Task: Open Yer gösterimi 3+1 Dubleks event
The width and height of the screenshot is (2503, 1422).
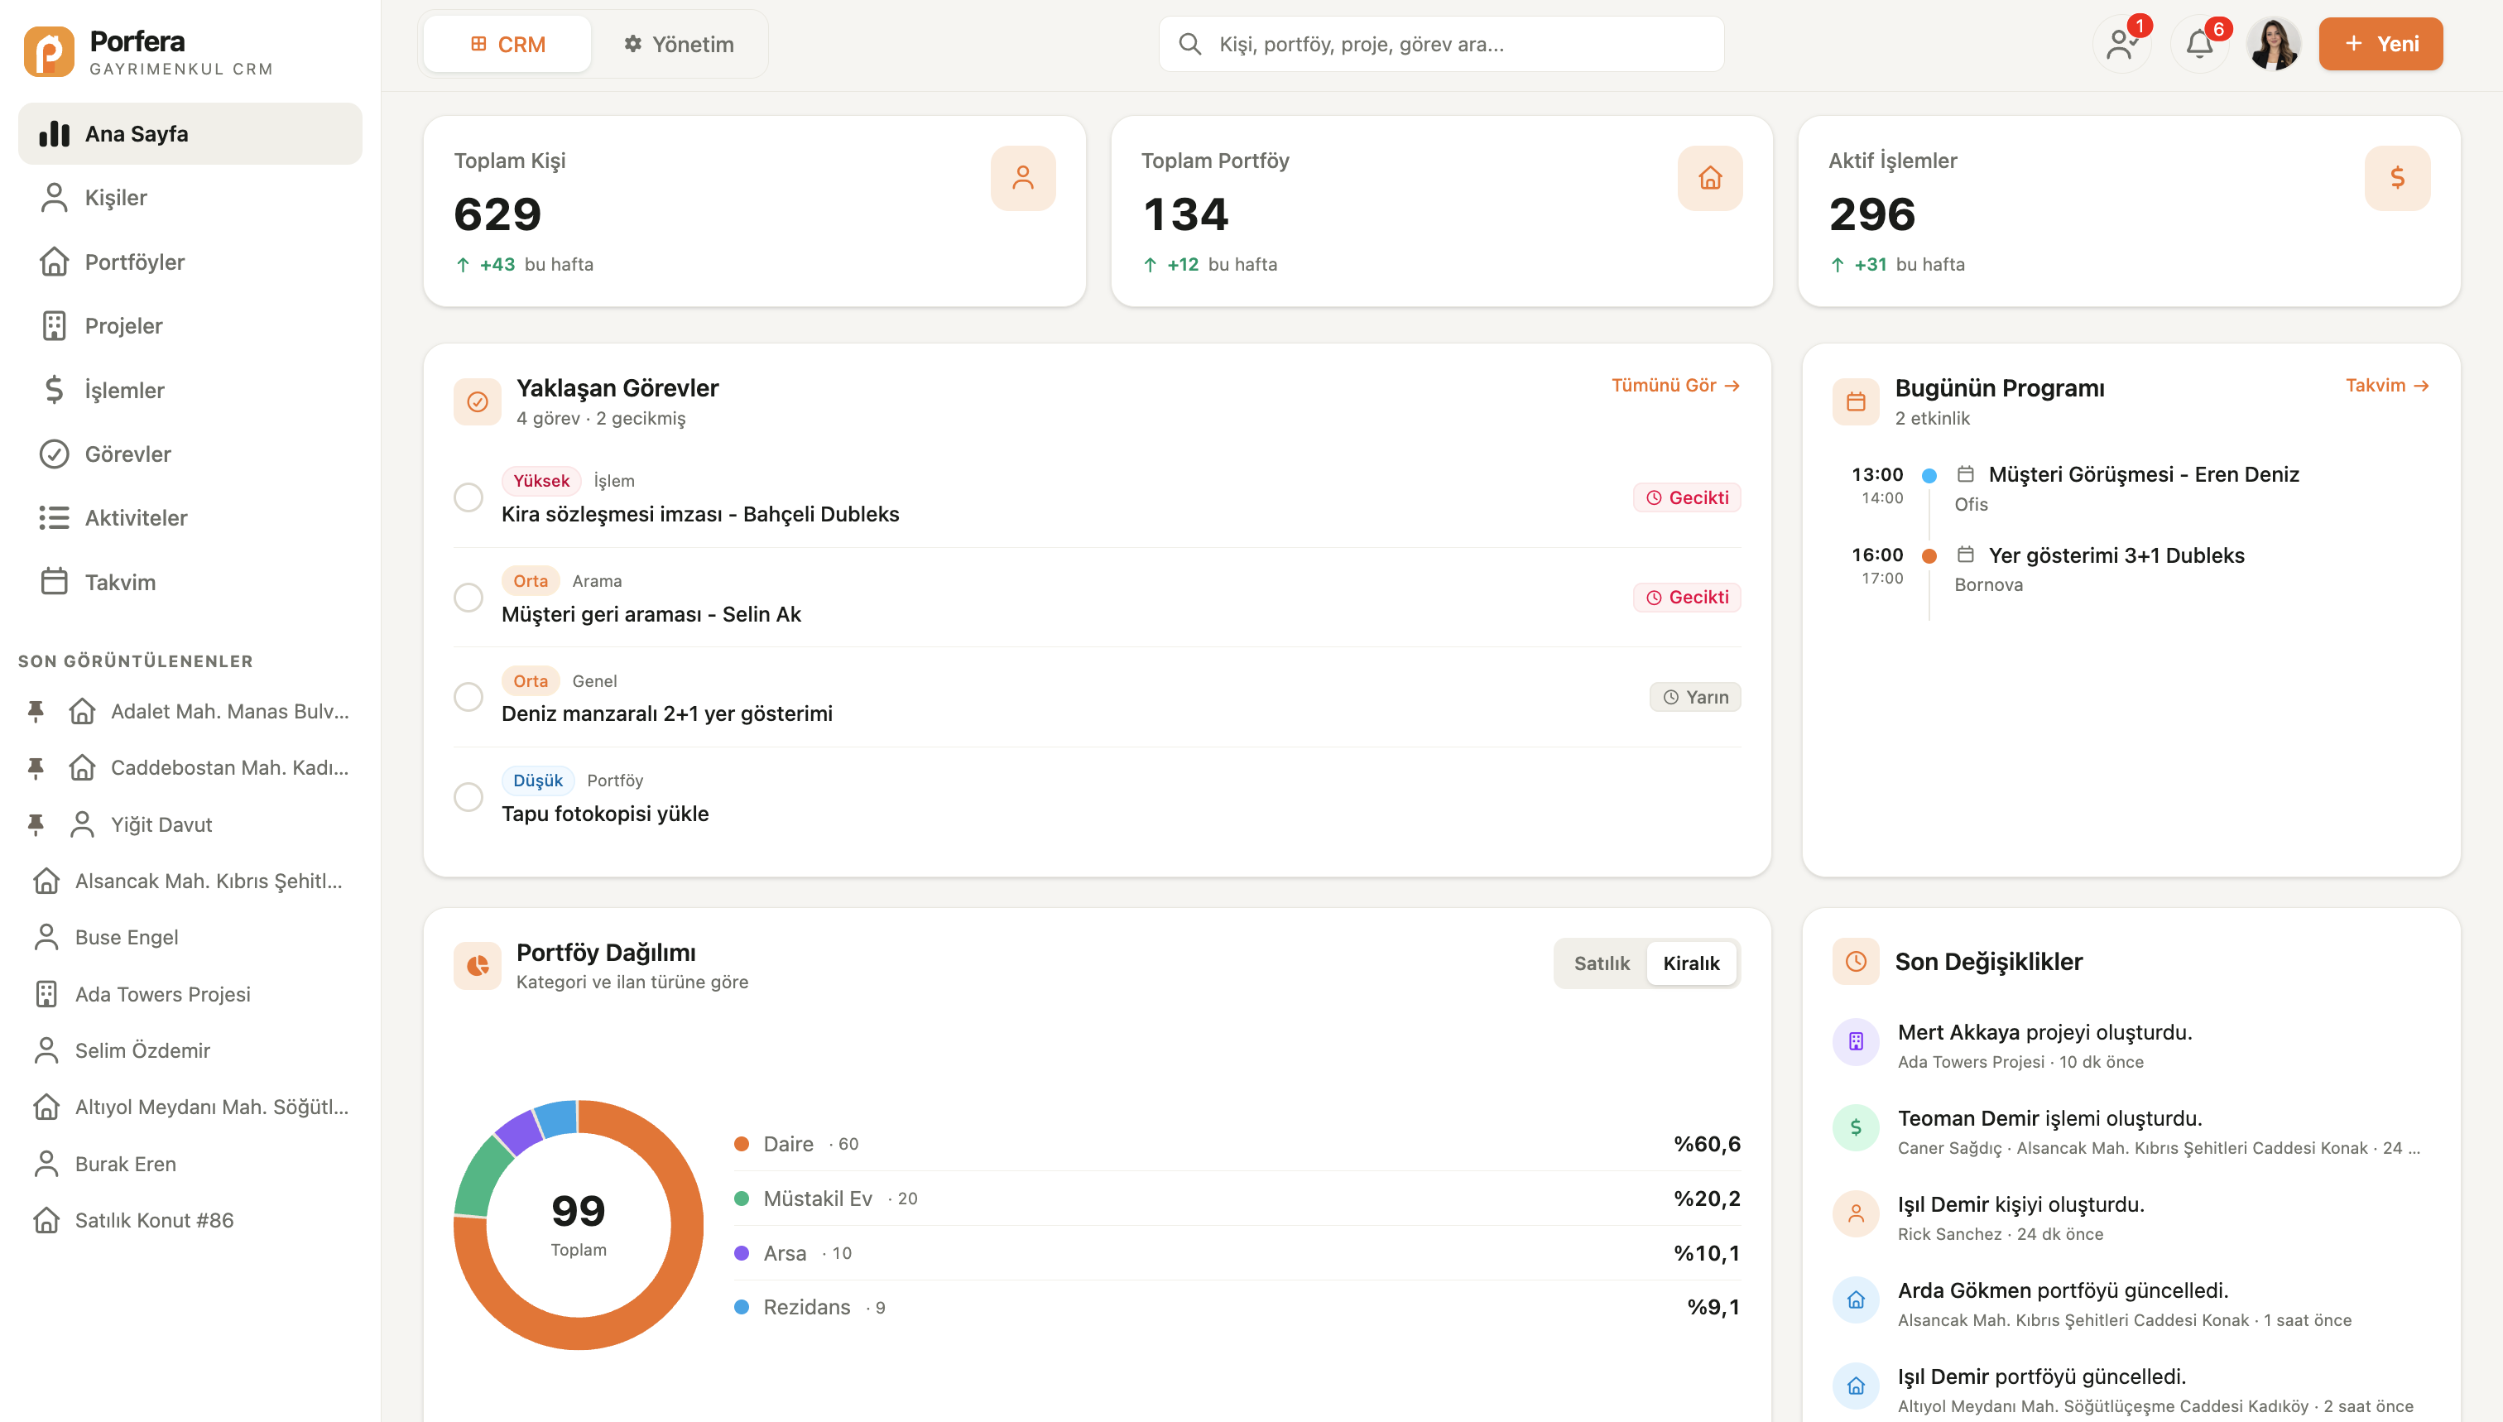Action: pyautogui.click(x=2116, y=555)
